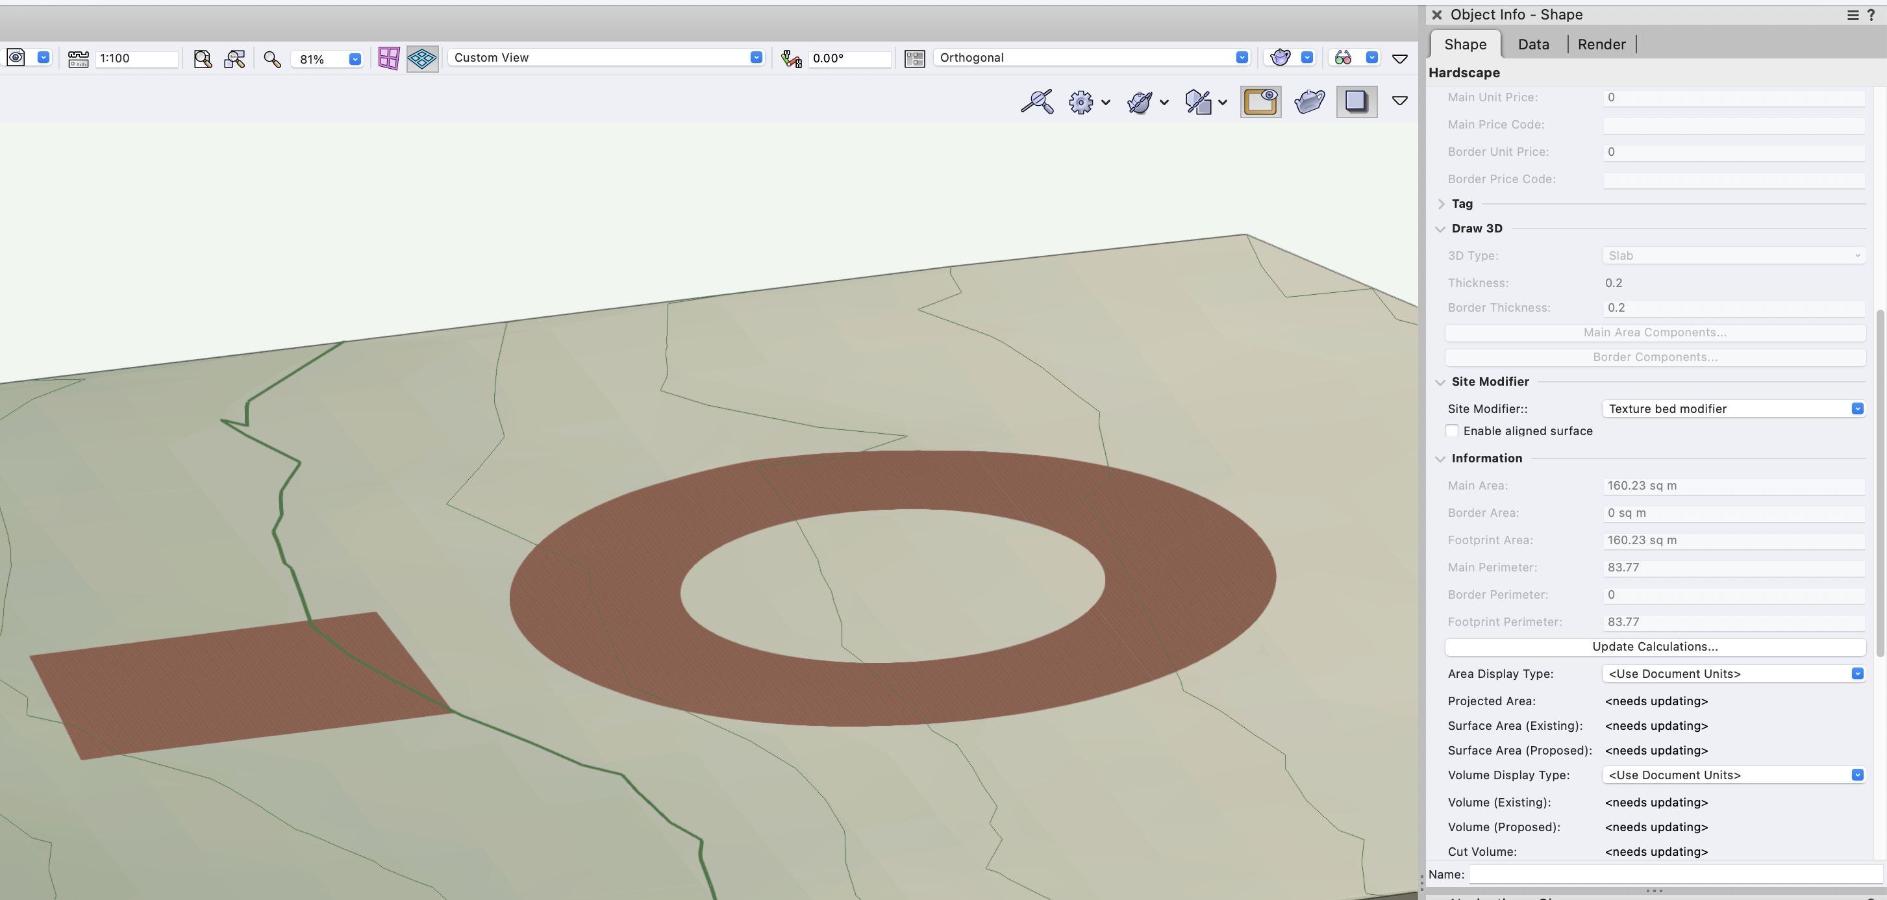Click the multiple view panes icon
The image size is (1887, 900).
coord(388,58)
